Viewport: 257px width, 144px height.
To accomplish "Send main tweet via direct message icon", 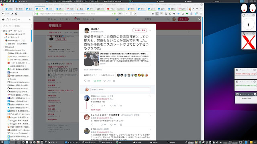I will (114, 81).
